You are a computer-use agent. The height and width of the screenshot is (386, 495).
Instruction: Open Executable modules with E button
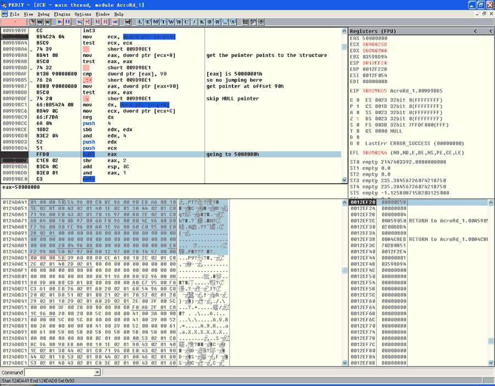tap(149, 22)
